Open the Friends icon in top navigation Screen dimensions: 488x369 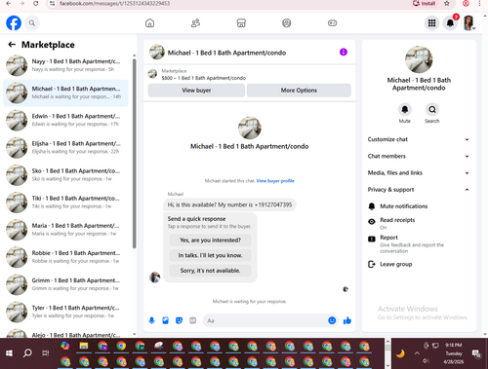tap(195, 23)
